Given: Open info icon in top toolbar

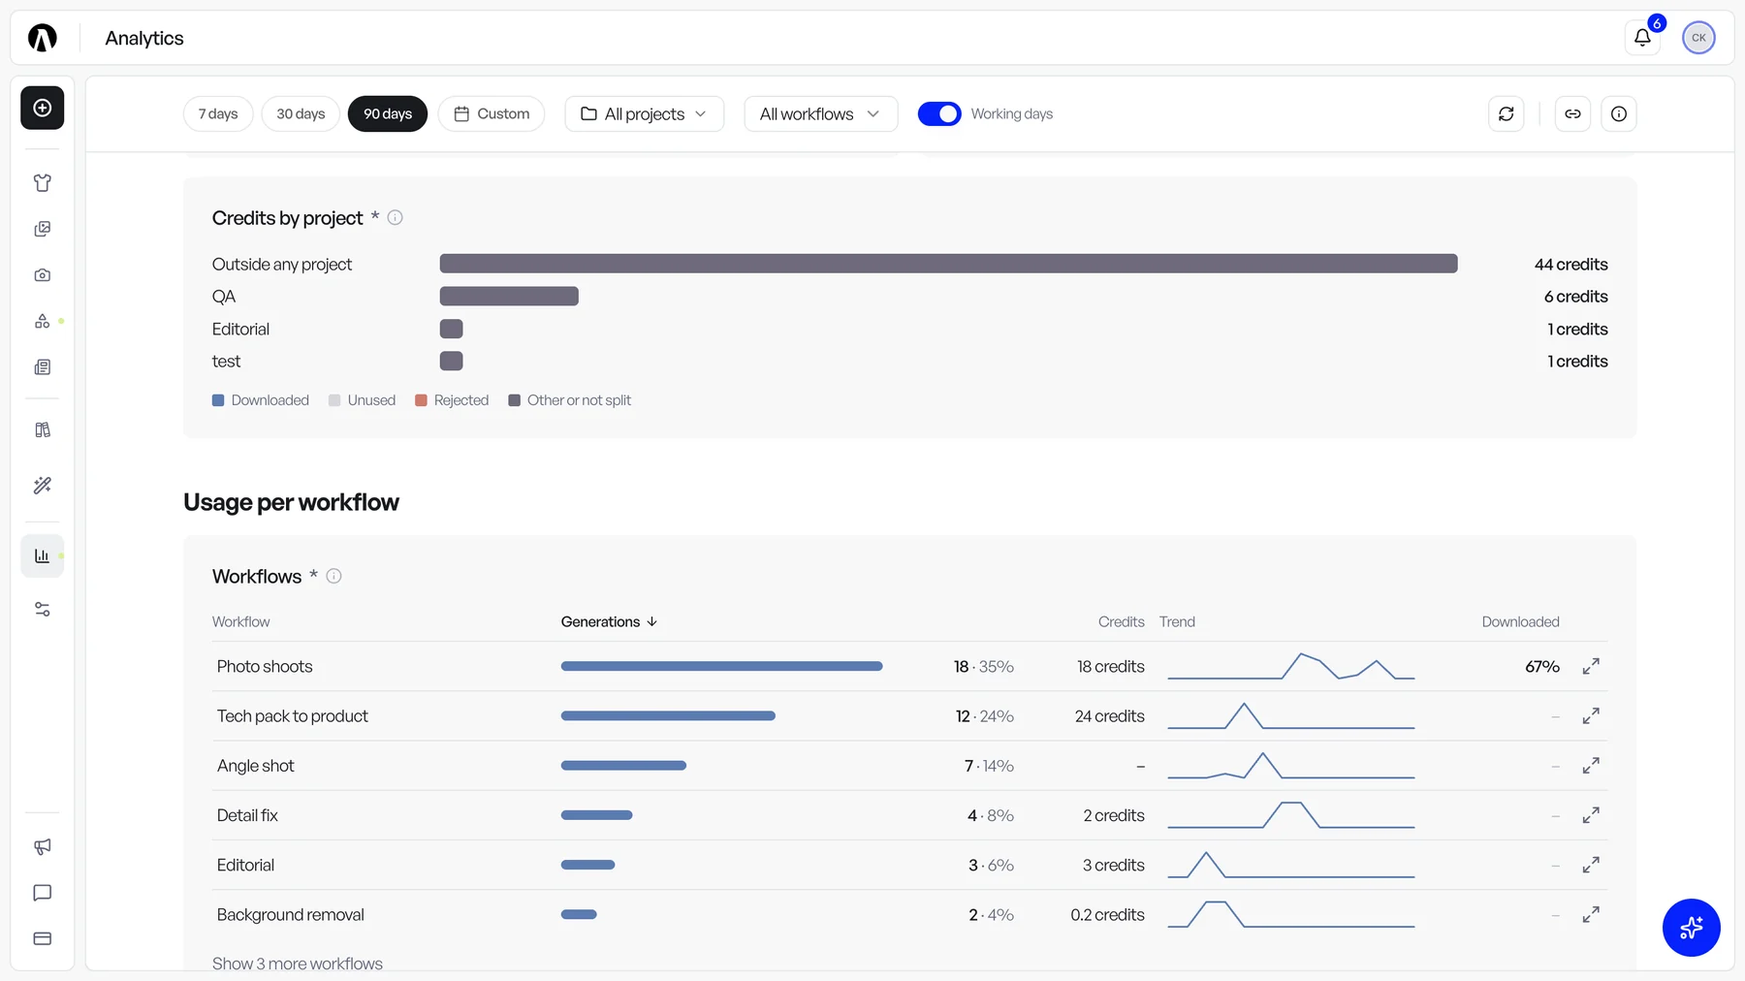Looking at the screenshot, I should point(1619,114).
